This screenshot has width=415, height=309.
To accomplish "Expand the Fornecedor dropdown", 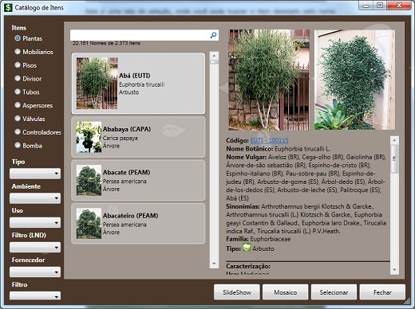I will coord(35,272).
